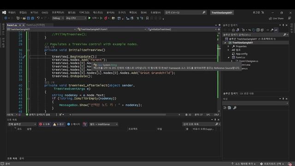Viewport: 295px width, 166px height.
Task: Click the editor horizontal scrollbar
Action: (118, 114)
